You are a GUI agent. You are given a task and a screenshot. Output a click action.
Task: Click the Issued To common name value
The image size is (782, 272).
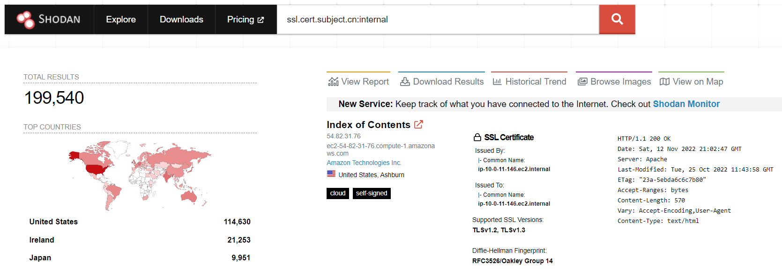pos(514,204)
